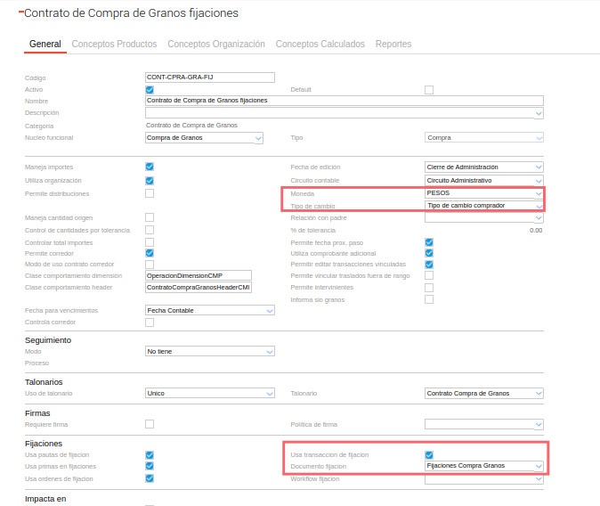Toggle the Permite distribuciones checkbox
Screen dimensions: 600x506
[150, 193]
